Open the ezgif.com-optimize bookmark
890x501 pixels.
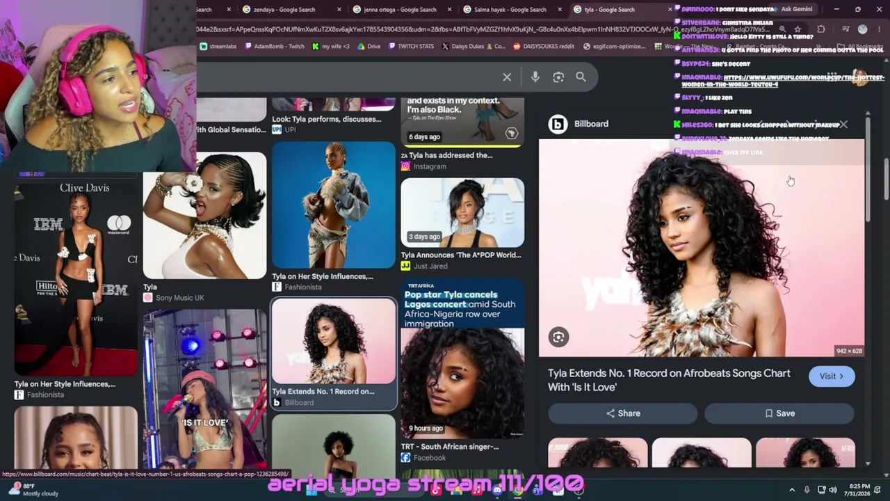pyautogui.click(x=615, y=47)
